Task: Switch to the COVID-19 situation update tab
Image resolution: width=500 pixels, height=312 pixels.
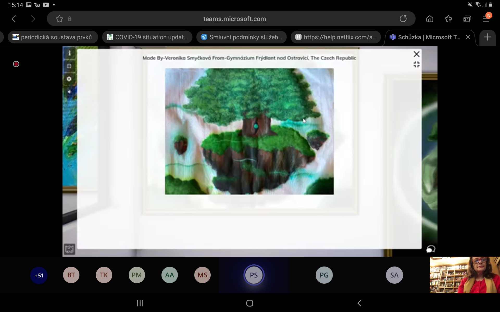Action: pos(147,37)
